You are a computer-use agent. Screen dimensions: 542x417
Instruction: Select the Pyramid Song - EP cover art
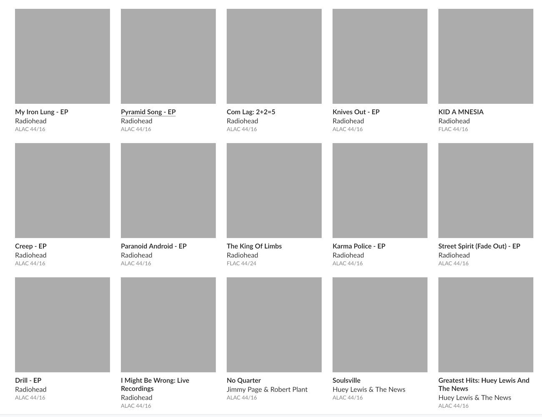point(168,56)
